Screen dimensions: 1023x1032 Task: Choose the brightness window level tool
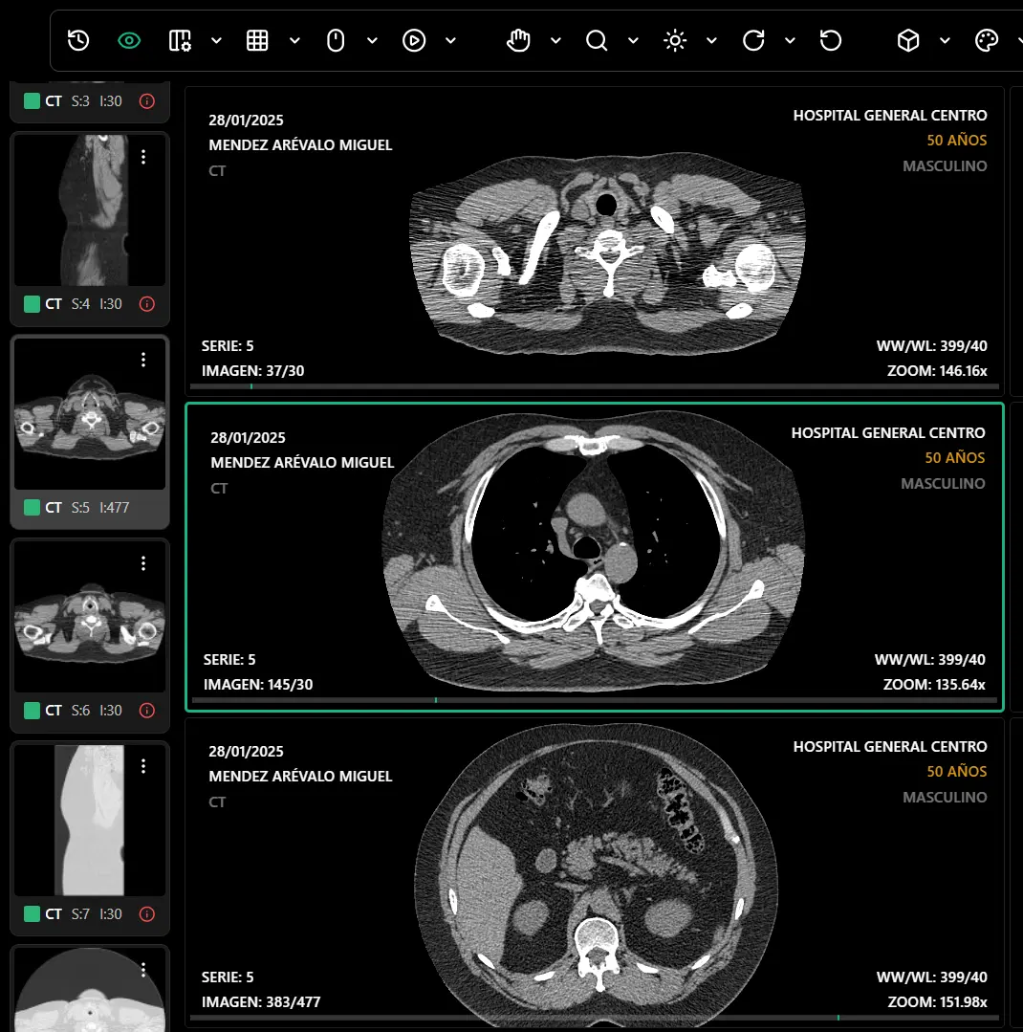coord(675,41)
